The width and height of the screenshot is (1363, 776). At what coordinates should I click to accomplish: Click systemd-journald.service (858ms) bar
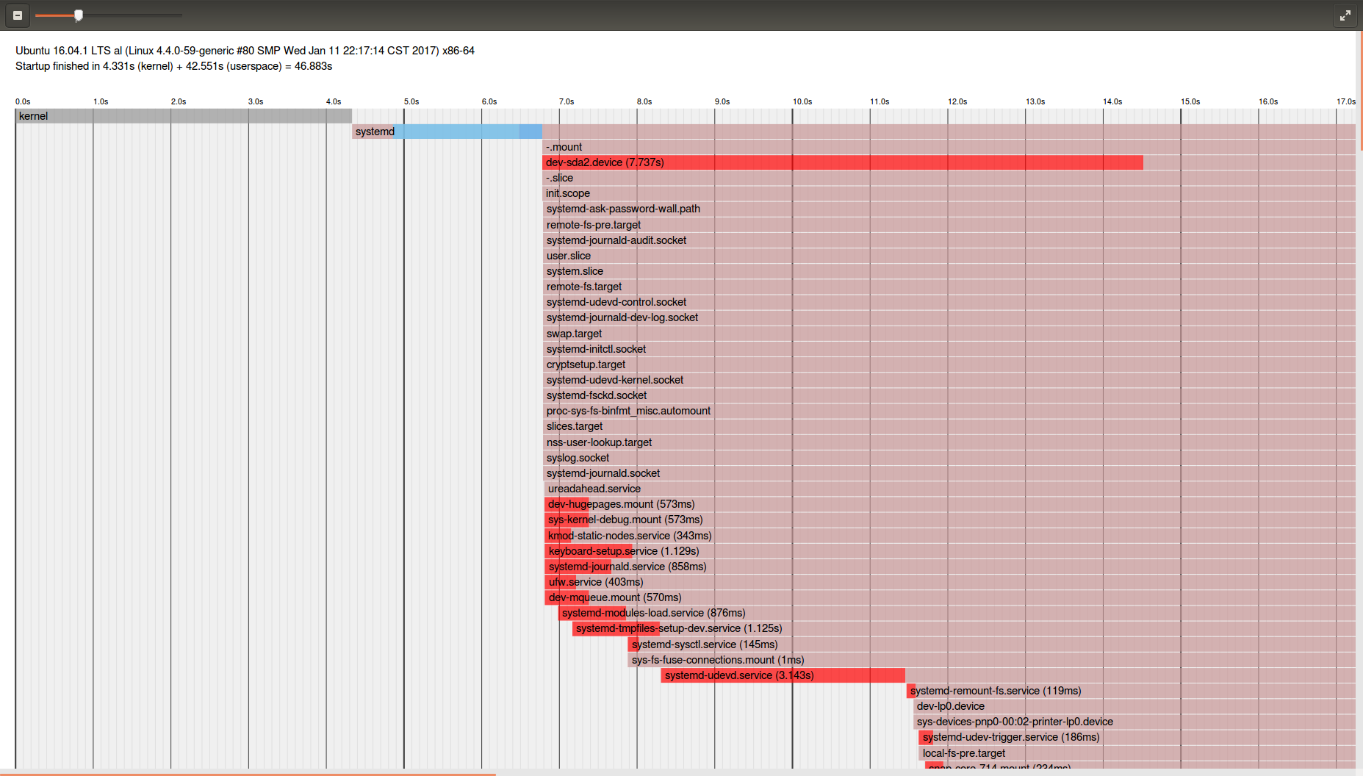[x=578, y=567]
